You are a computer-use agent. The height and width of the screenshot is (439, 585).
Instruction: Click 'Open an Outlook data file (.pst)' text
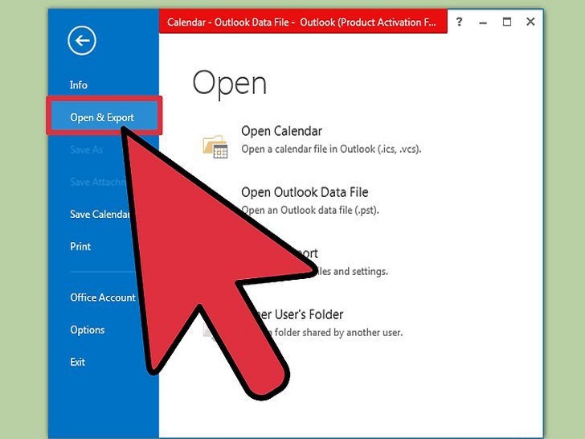(310, 210)
